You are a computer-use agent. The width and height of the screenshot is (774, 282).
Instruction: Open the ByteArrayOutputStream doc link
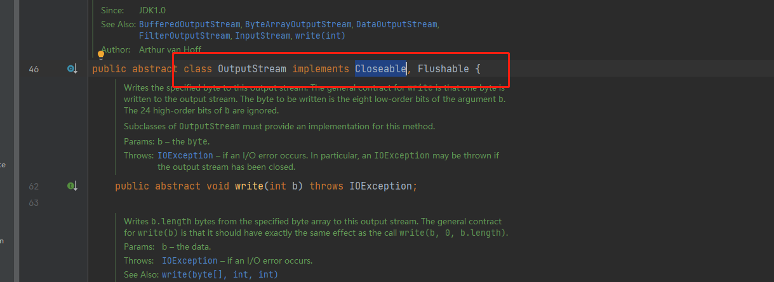298,24
